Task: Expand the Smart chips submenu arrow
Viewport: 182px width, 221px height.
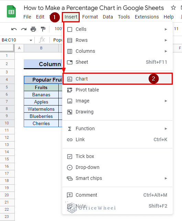Action: tap(166, 179)
